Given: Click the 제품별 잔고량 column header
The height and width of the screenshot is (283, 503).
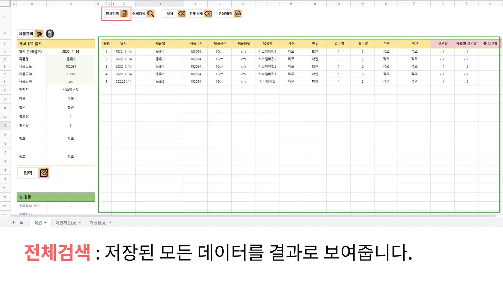Looking at the screenshot, I should click(467, 44).
